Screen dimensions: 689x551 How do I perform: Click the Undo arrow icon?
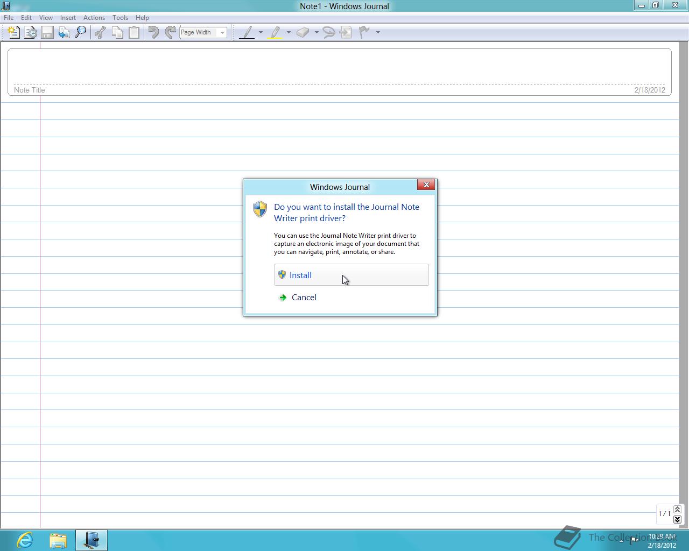(x=153, y=32)
